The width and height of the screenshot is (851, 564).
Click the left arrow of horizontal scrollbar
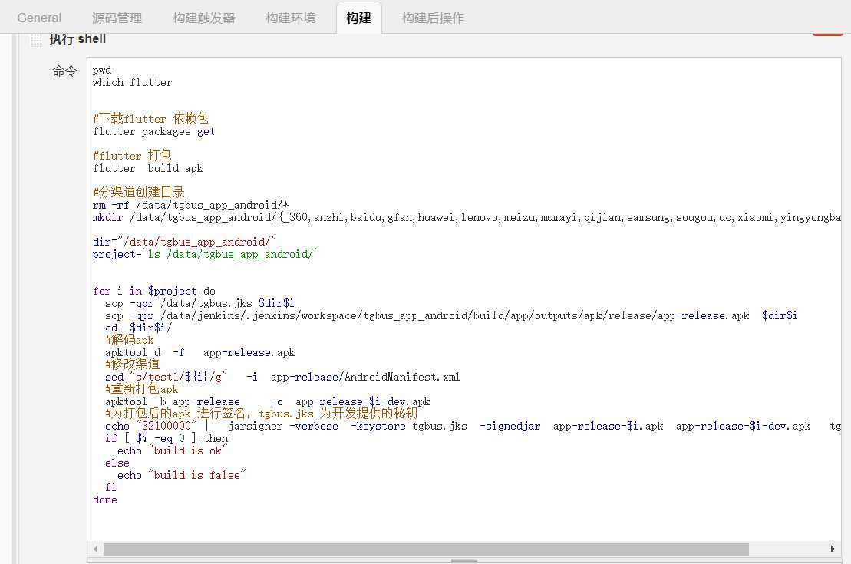coord(95,549)
